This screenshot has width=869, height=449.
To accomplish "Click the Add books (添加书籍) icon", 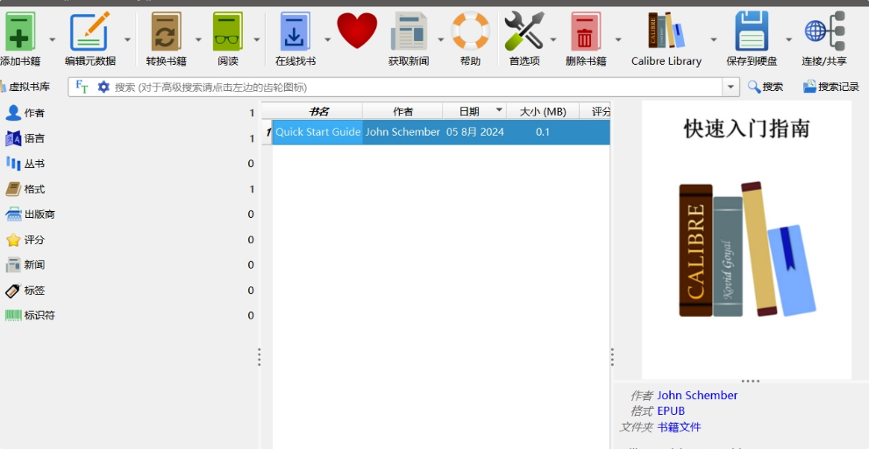I will pos(20,32).
